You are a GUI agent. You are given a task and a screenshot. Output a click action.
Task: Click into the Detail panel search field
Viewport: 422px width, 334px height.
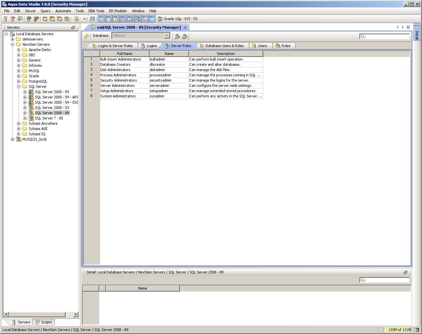384,280
